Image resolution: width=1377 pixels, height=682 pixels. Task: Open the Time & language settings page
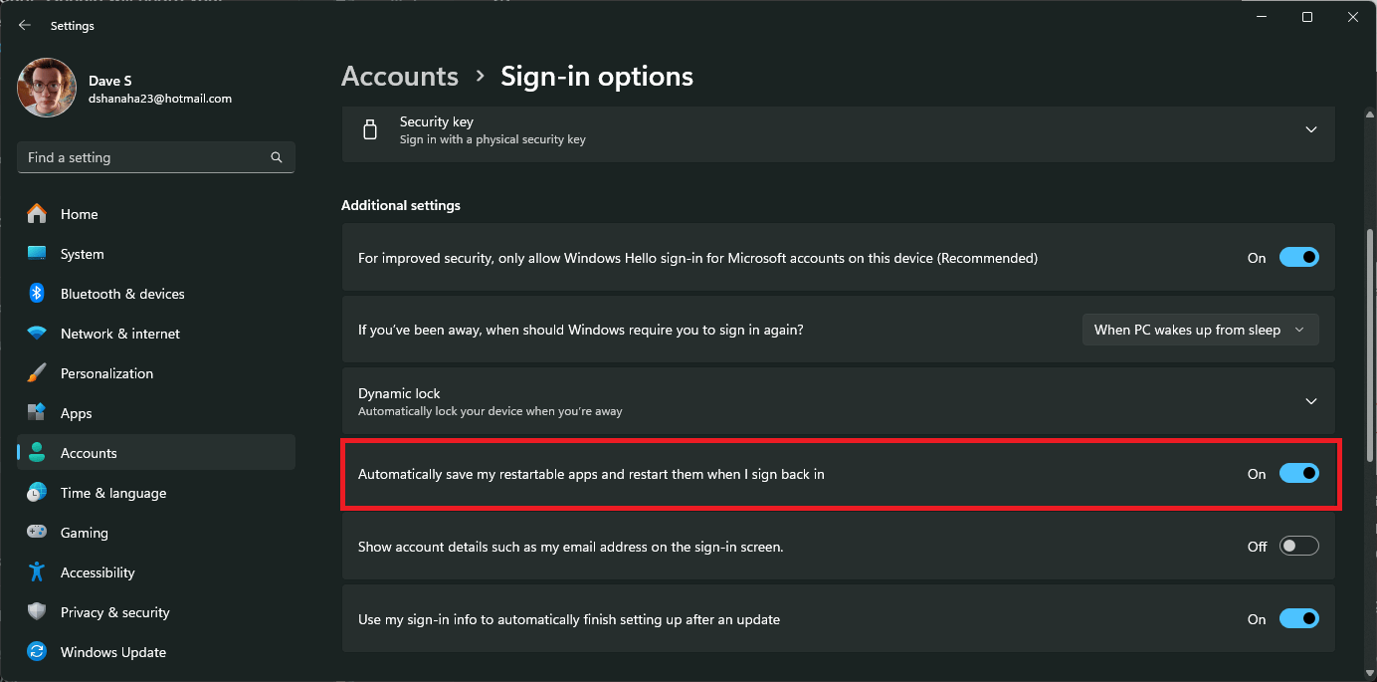[112, 493]
